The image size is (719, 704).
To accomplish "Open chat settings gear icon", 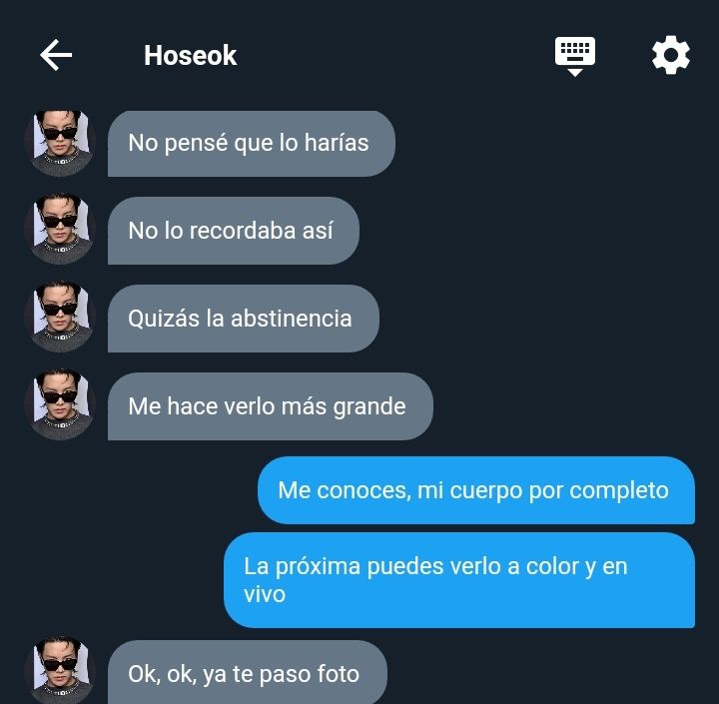I will [x=670, y=55].
